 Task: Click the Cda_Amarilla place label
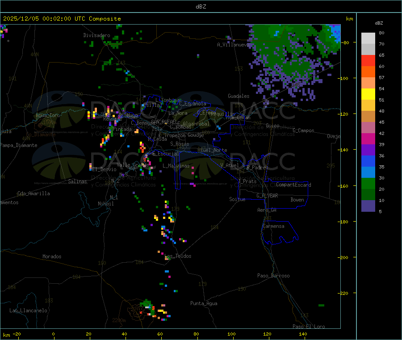(x=33, y=193)
